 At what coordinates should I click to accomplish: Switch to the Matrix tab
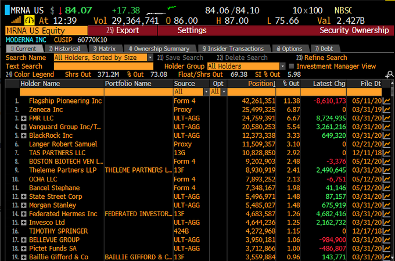click(105, 49)
